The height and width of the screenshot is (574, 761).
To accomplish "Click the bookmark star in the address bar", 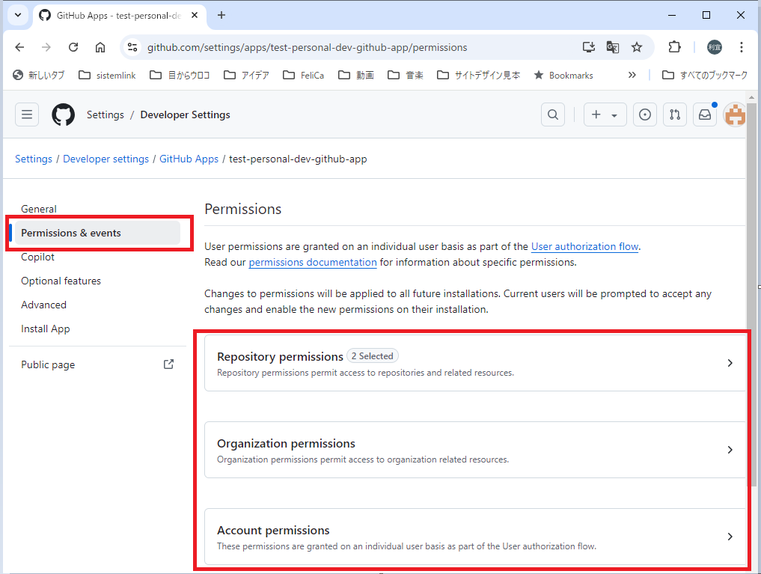I will 637,46.
